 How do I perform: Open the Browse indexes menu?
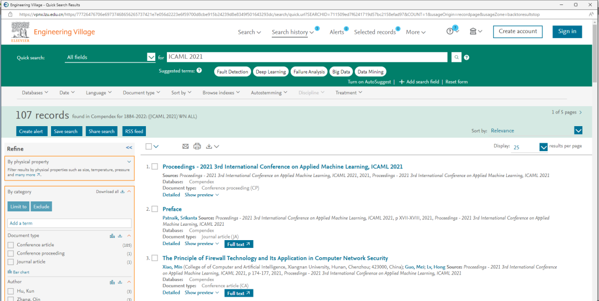[221, 92]
